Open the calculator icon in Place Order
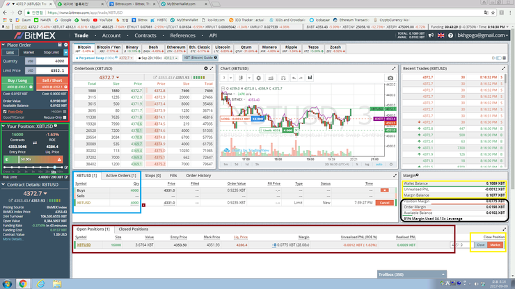Image resolution: width=515 pixels, height=289 pixels. [x=60, y=44]
